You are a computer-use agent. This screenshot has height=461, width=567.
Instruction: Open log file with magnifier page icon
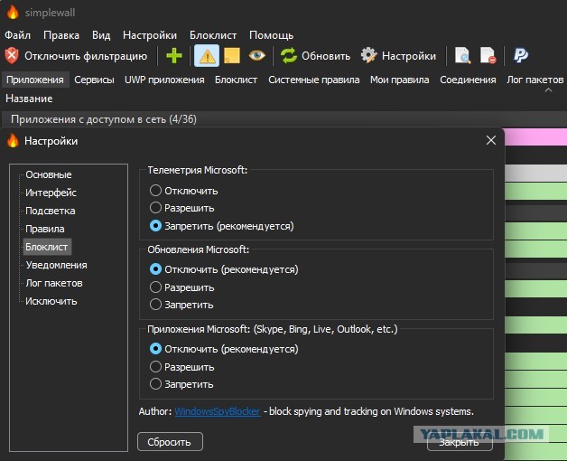point(462,56)
